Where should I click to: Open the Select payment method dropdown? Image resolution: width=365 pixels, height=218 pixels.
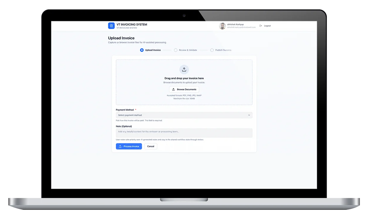pos(184,115)
